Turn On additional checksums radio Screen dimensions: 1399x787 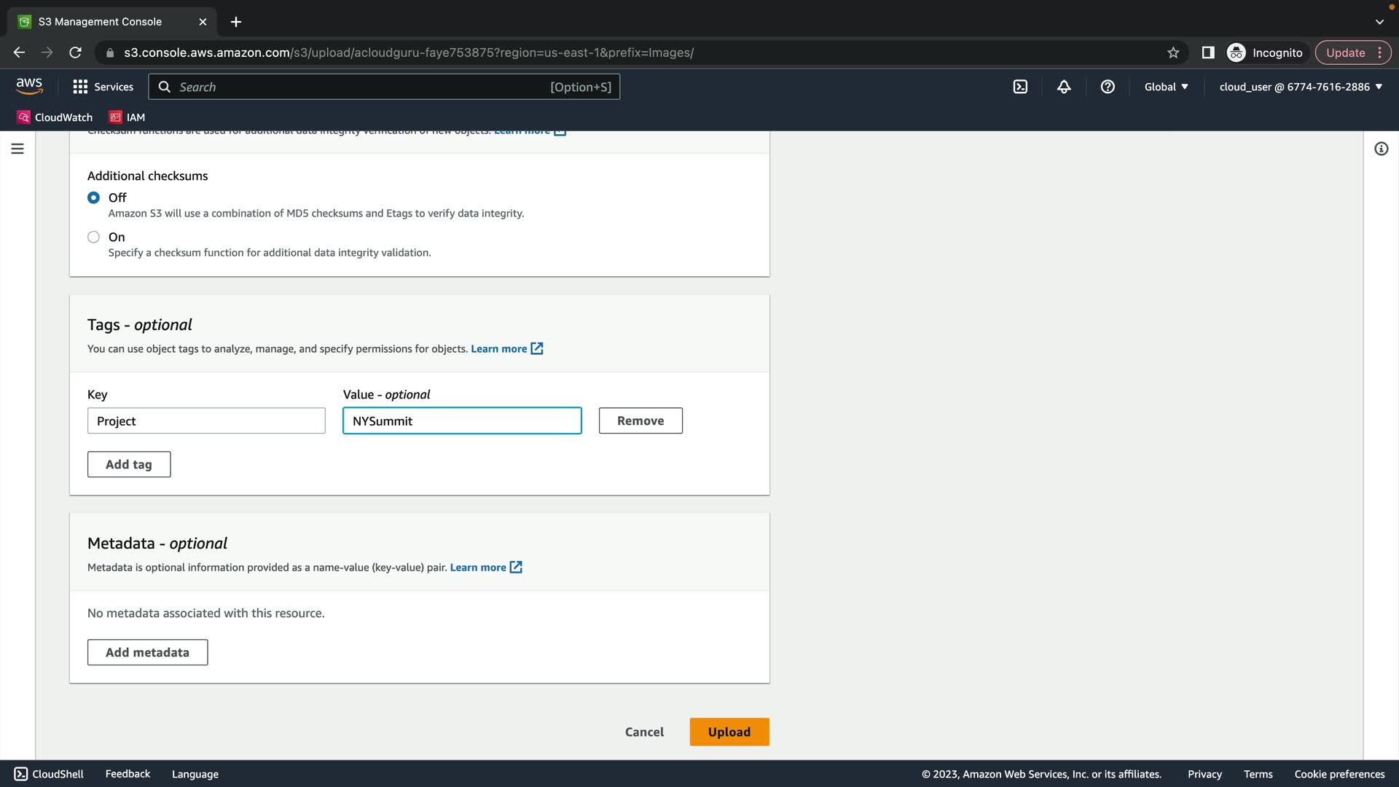93,237
